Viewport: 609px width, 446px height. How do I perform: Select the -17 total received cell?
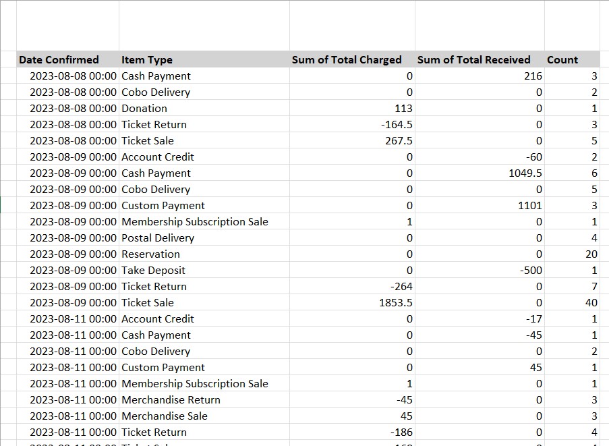pos(480,319)
